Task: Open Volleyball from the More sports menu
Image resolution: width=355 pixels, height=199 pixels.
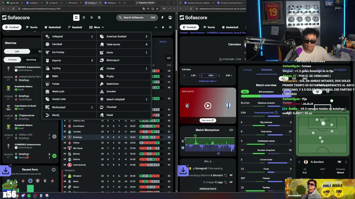Action: 69,36
